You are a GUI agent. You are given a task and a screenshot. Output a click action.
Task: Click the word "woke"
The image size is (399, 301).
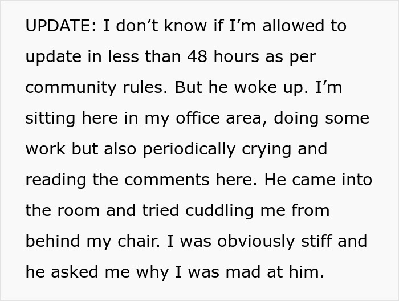point(255,87)
